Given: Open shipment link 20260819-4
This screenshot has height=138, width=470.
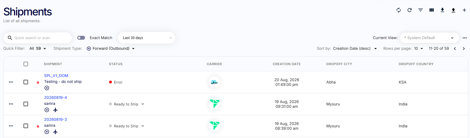Looking at the screenshot, I should pos(56,98).
